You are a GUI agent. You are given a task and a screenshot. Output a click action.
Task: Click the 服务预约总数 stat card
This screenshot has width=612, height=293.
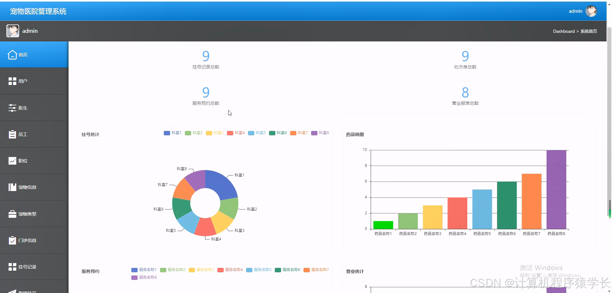click(x=202, y=98)
